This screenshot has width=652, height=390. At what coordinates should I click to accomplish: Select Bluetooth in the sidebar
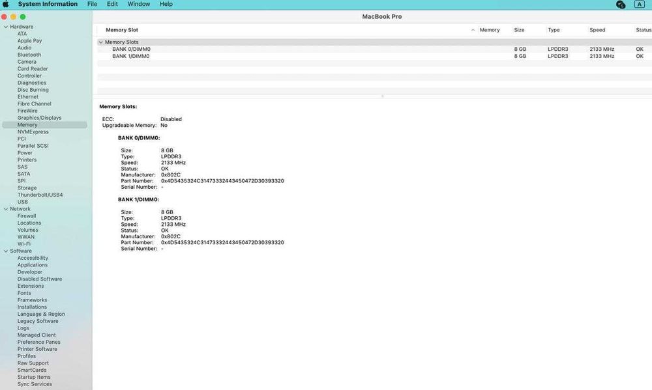[29, 55]
